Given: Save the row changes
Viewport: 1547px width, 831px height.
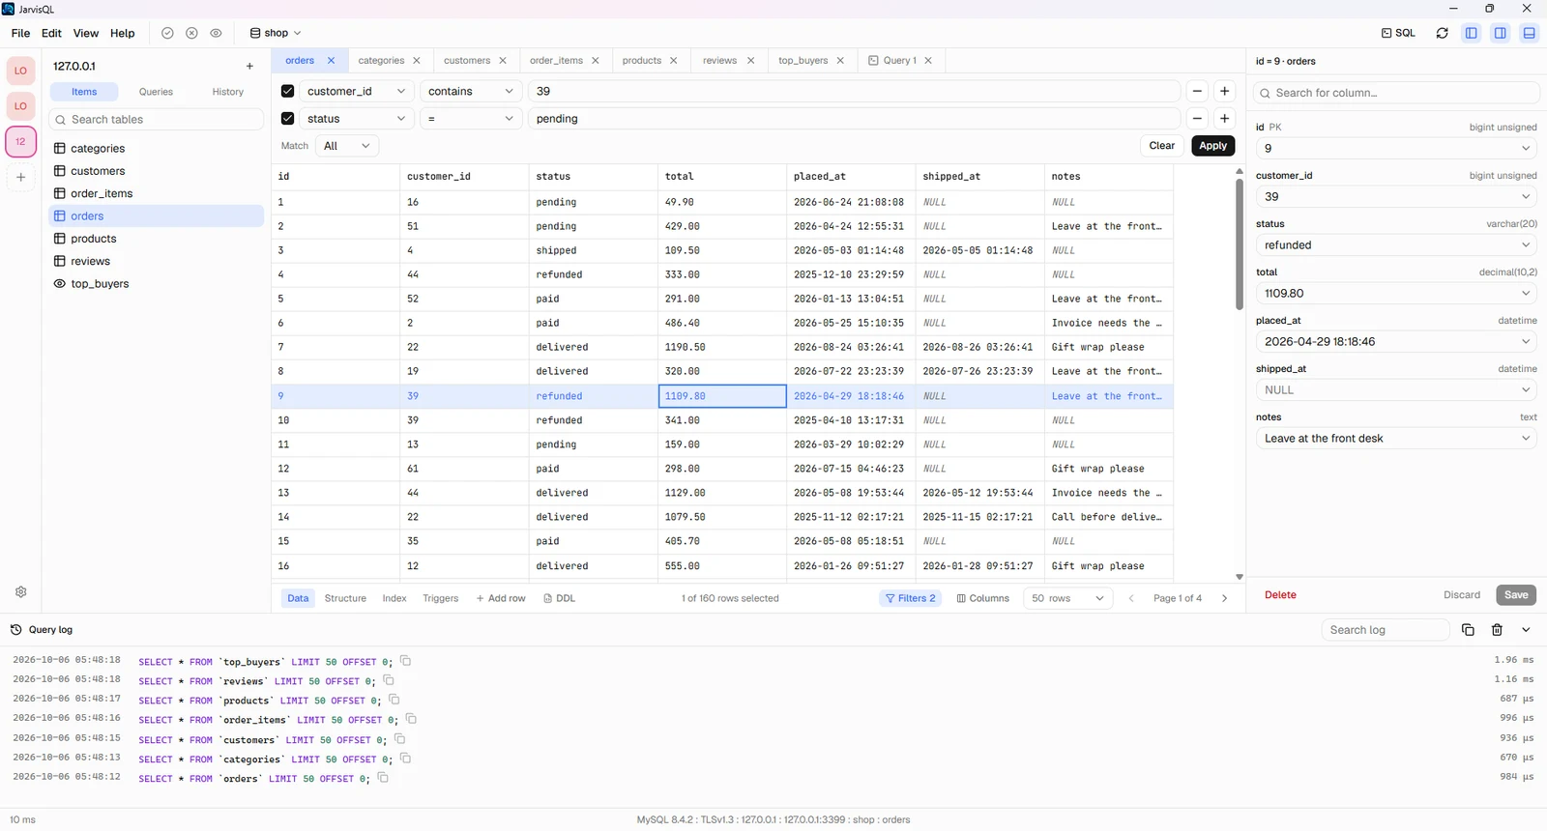Looking at the screenshot, I should point(1516,595).
